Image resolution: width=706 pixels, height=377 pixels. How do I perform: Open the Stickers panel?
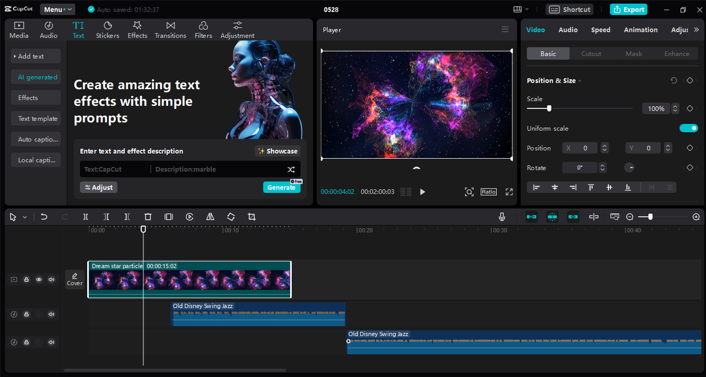pos(108,30)
